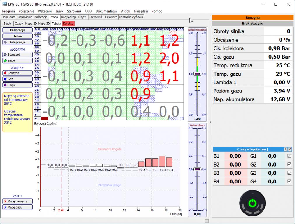Image resolution: width=295 pixels, height=224 pixels.
Task: Click the down arrow in Czasy wtrysku header
Action: coord(290,149)
